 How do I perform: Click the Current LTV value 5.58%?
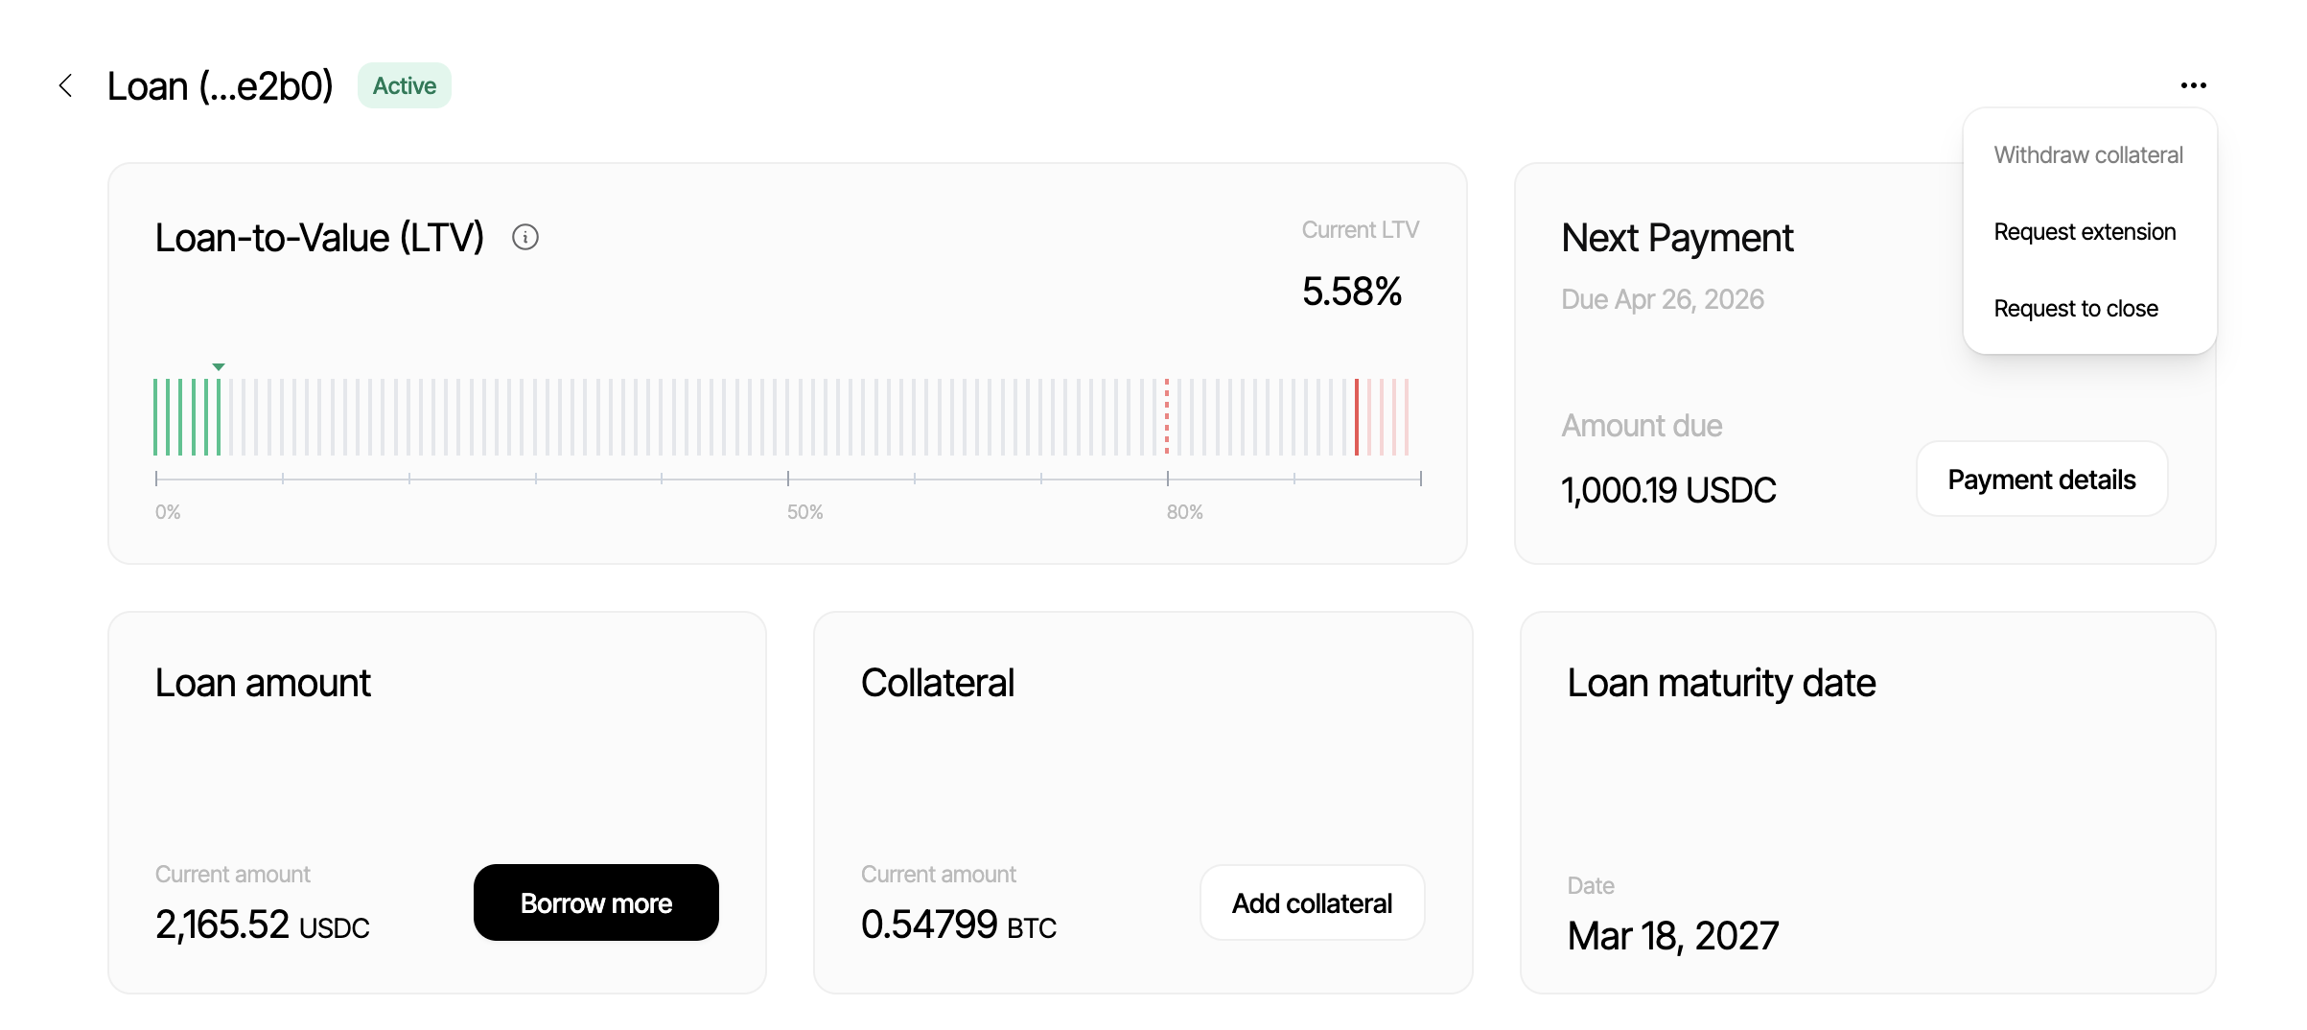click(1352, 291)
